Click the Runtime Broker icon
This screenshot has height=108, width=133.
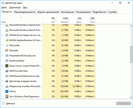pos(7,61)
